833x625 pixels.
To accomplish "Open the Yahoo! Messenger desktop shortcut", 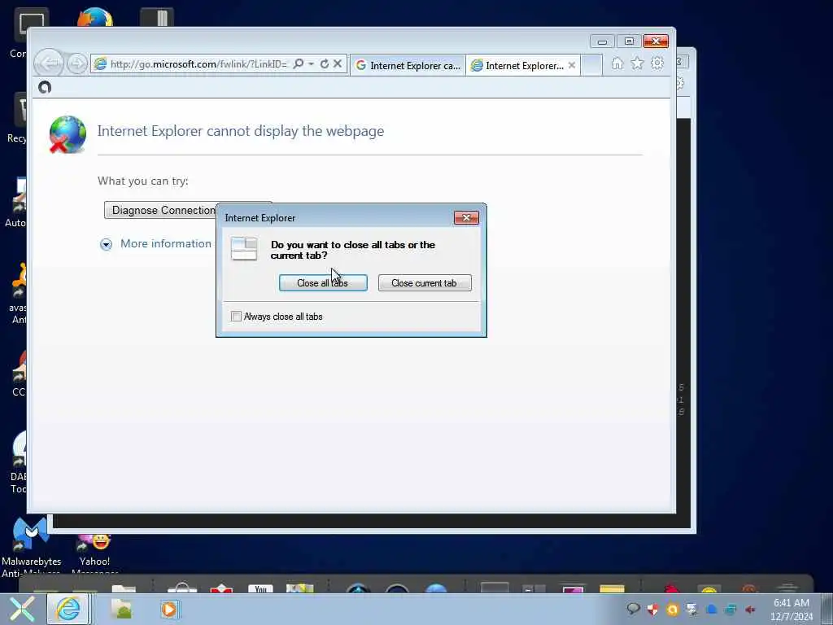I will point(94,553).
